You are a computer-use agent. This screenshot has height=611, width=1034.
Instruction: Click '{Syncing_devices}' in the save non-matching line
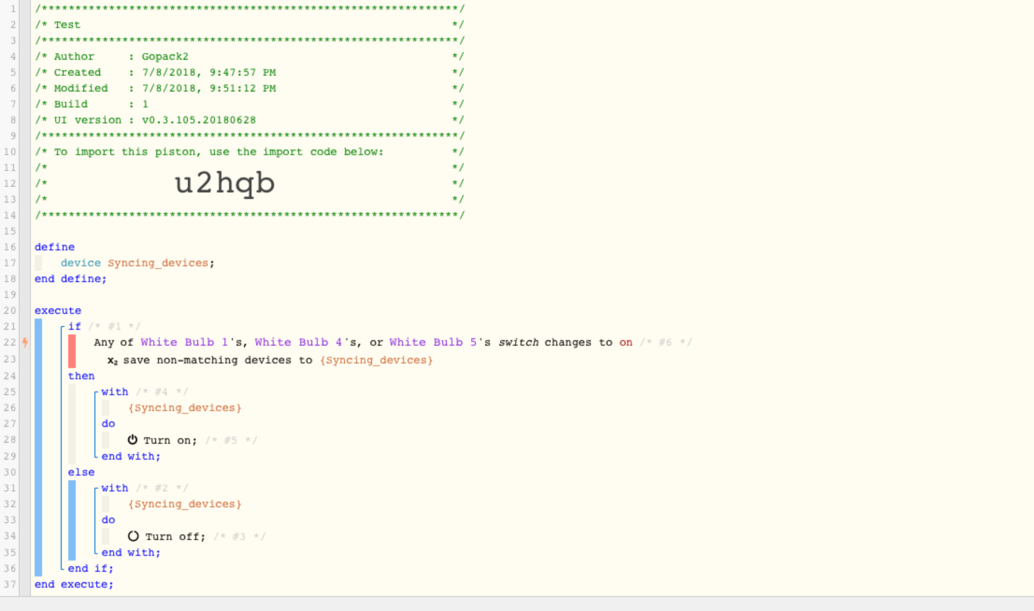click(376, 360)
